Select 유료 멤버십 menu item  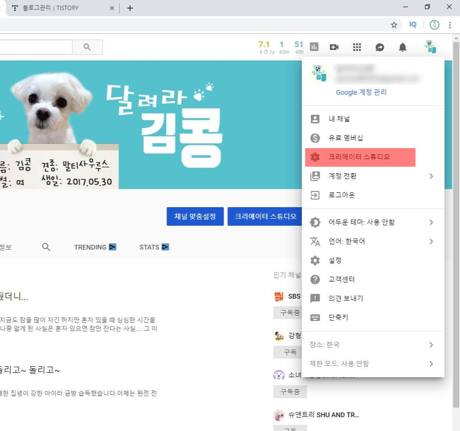click(373, 138)
